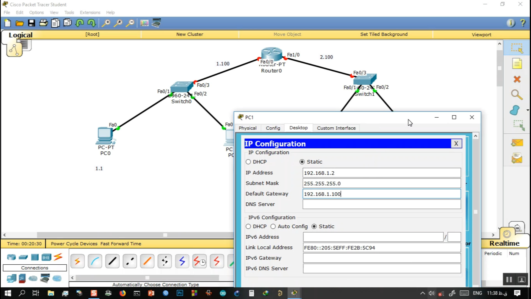Open the Extensions menu
Viewport: 531px width, 299px height.
pyautogui.click(x=90, y=12)
